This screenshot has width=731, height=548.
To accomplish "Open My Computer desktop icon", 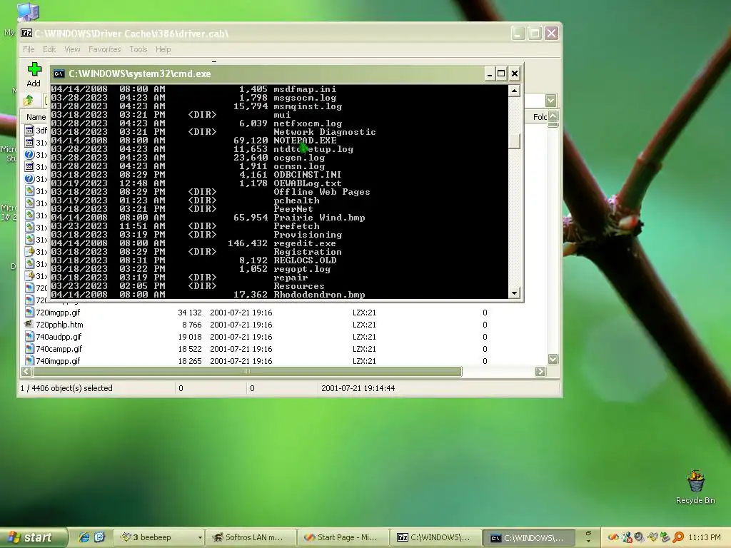I will pos(27,11).
